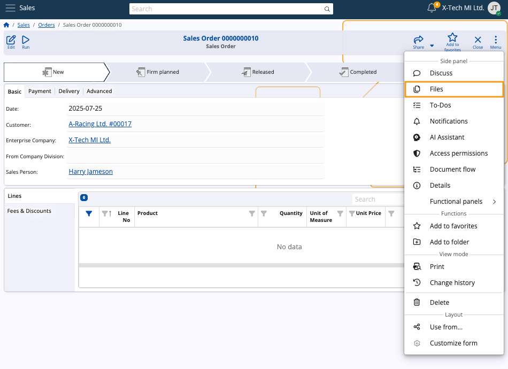Open the hamburger navigation menu
The image size is (508, 369).
pos(10,8)
